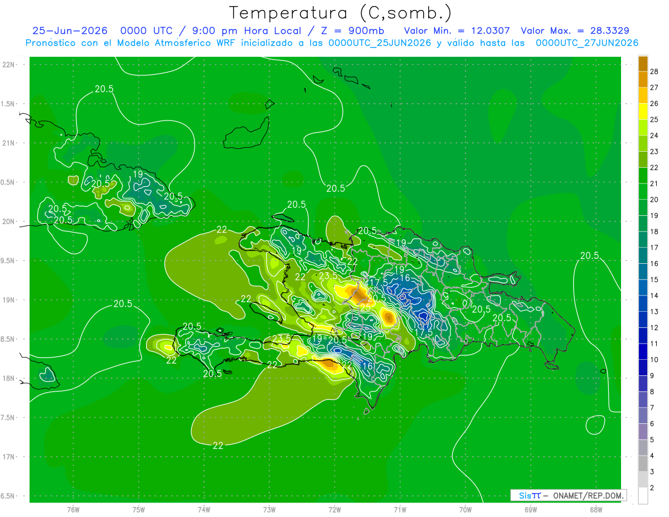The height and width of the screenshot is (517, 669).
Task: Click the '9:00 pm Hora Local' text
Action: pyautogui.click(x=248, y=31)
